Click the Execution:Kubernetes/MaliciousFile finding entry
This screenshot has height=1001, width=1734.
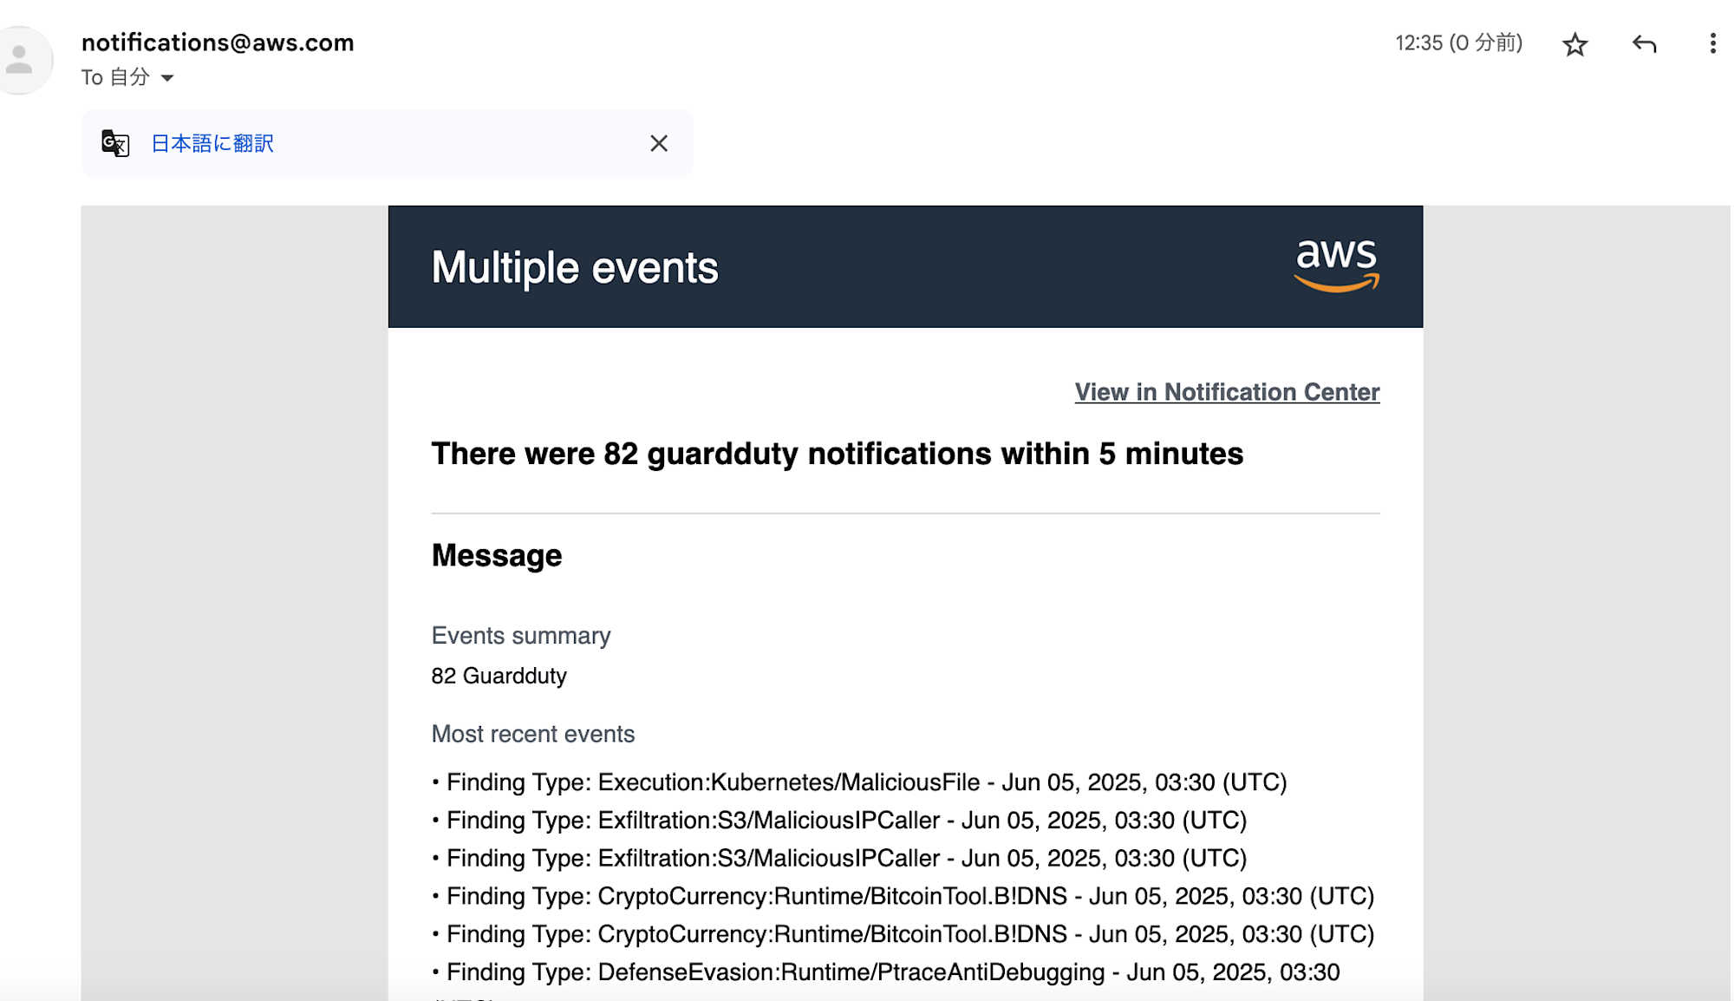(859, 782)
